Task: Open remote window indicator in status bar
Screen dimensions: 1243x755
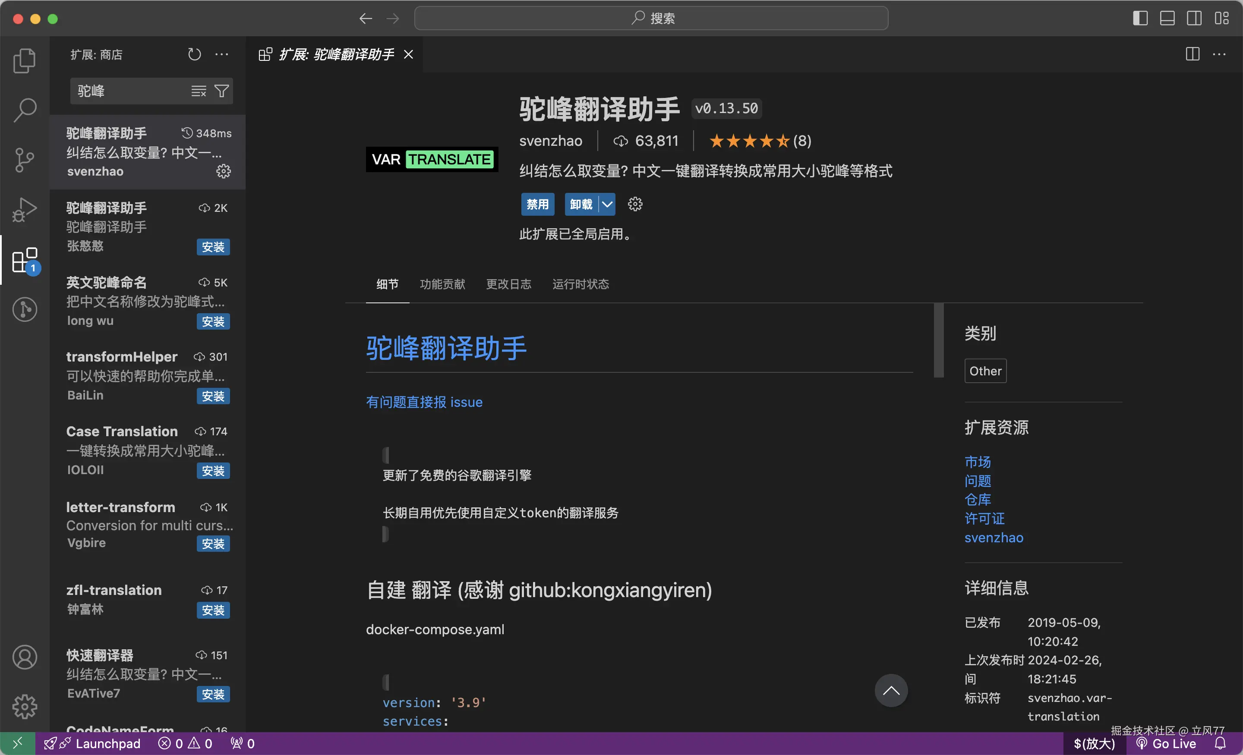Action: click(18, 743)
